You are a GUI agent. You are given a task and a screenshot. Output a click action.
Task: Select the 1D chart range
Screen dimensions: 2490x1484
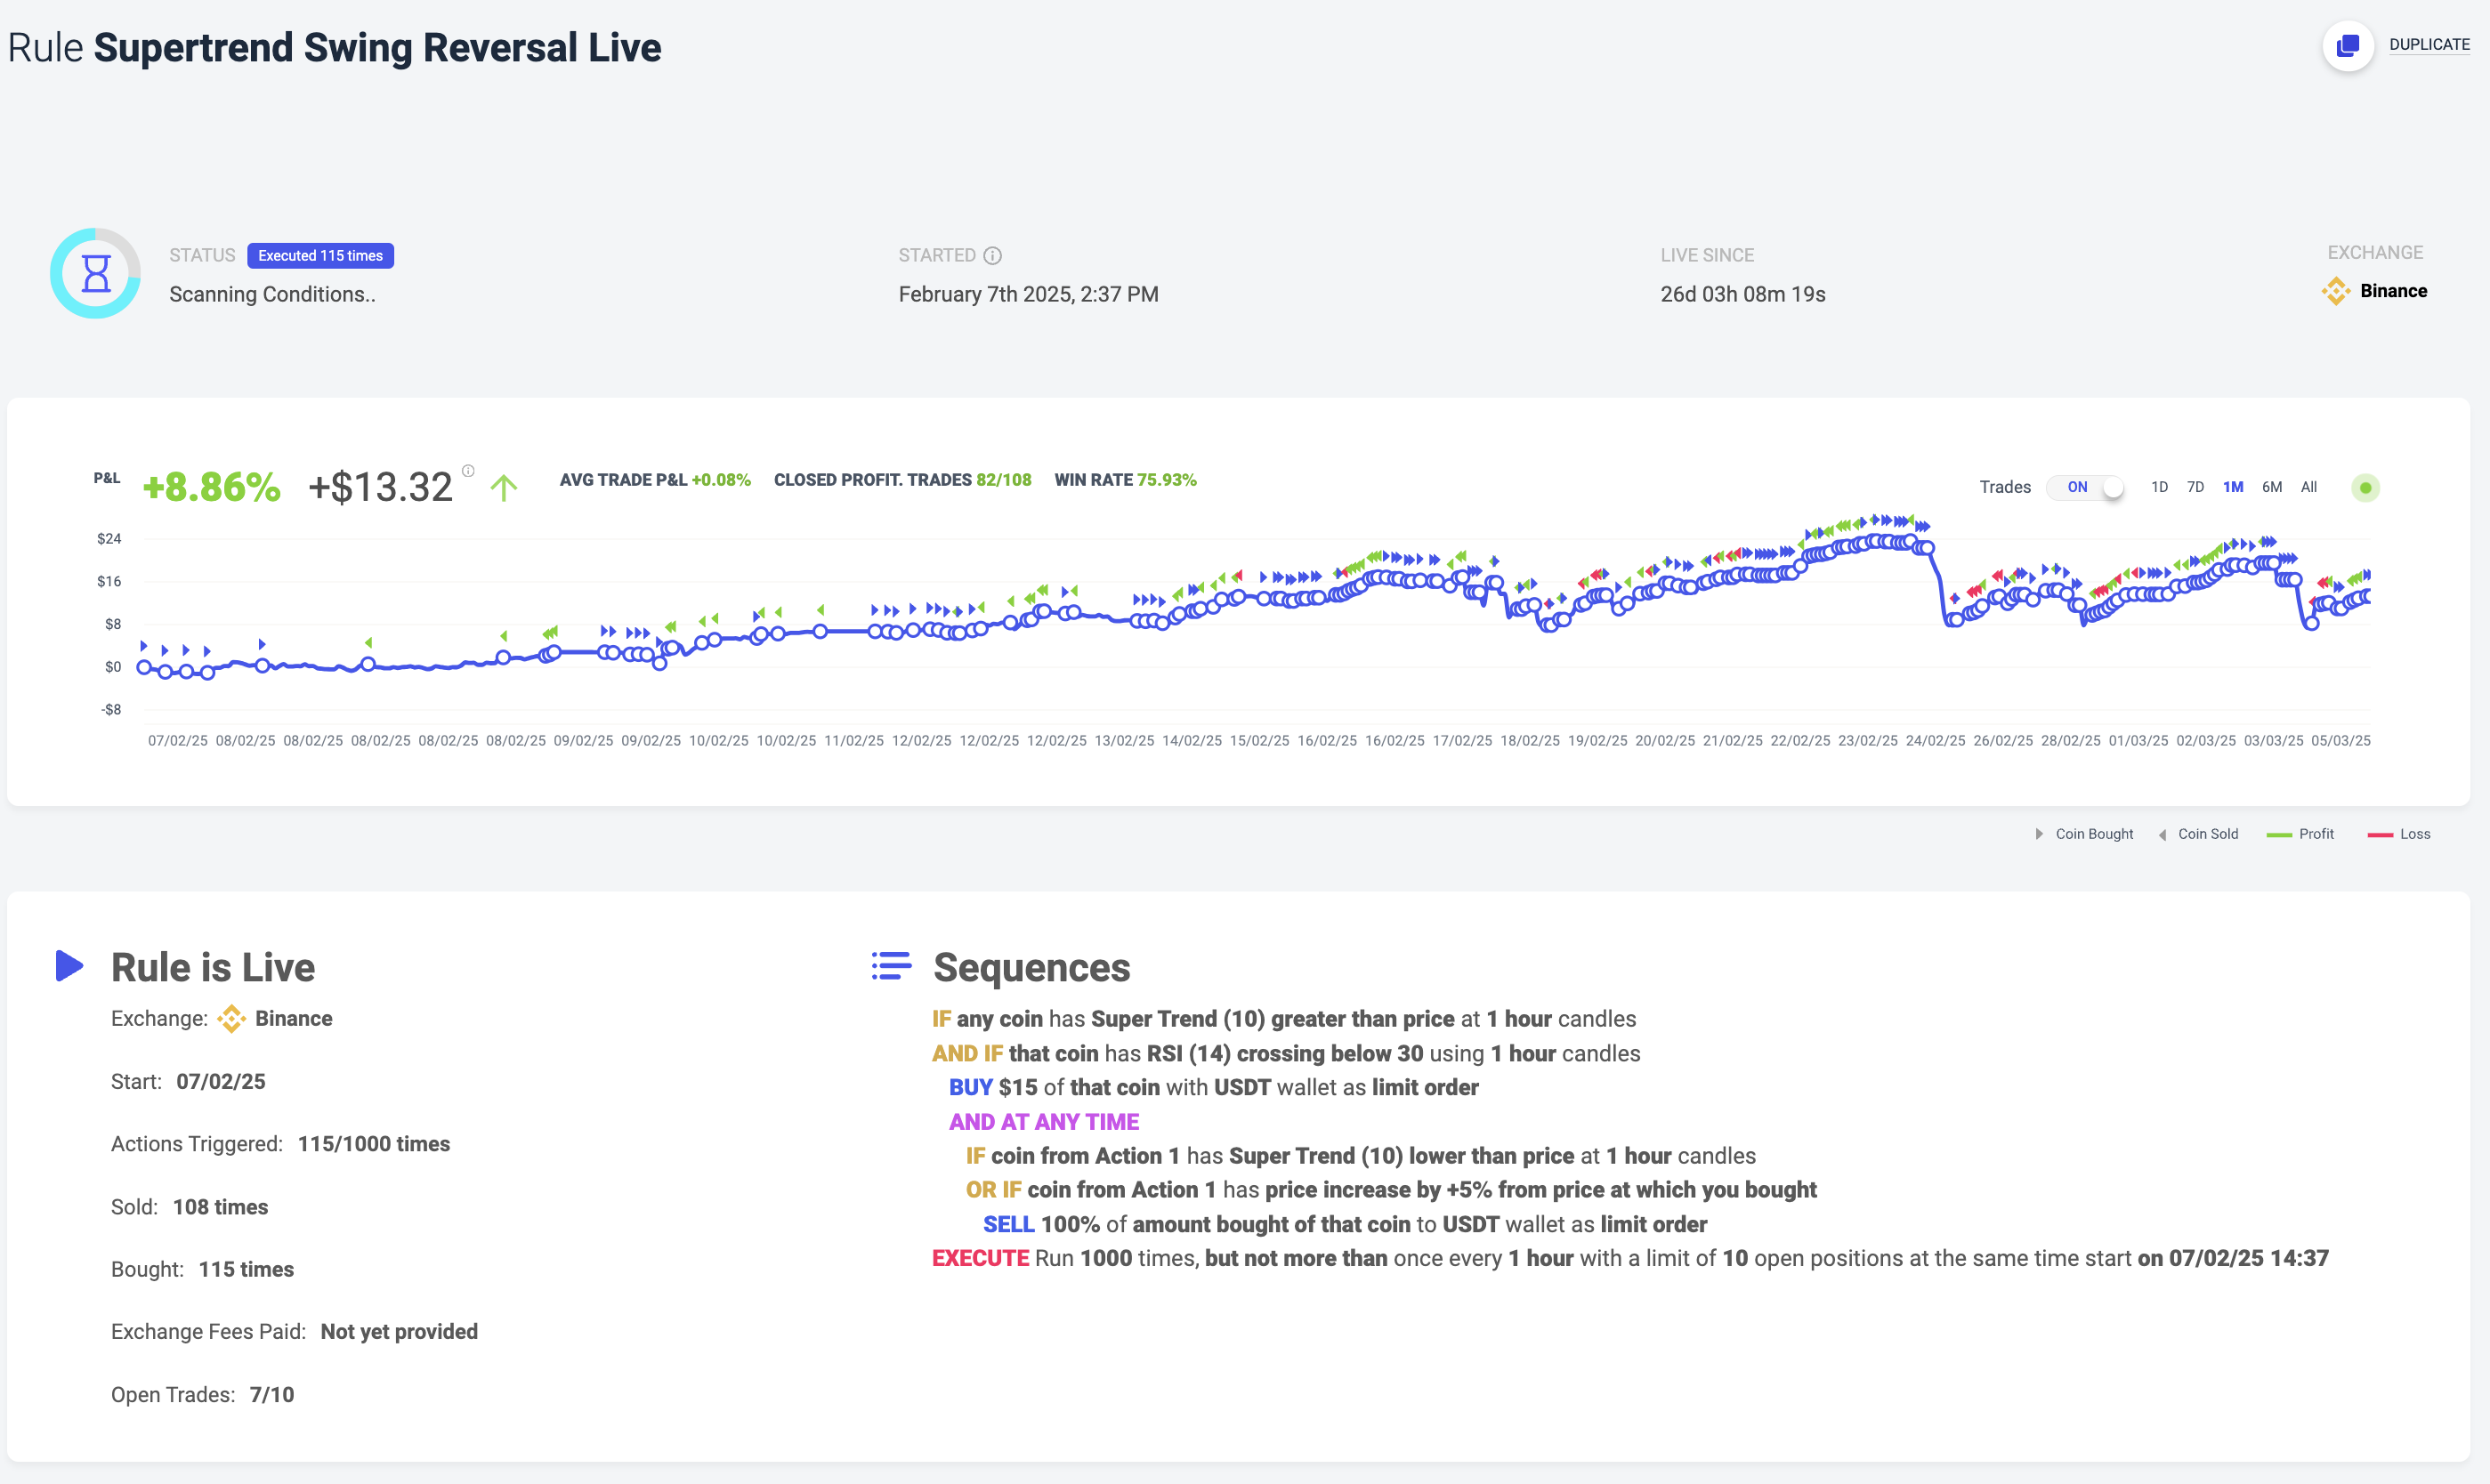coord(2159,487)
